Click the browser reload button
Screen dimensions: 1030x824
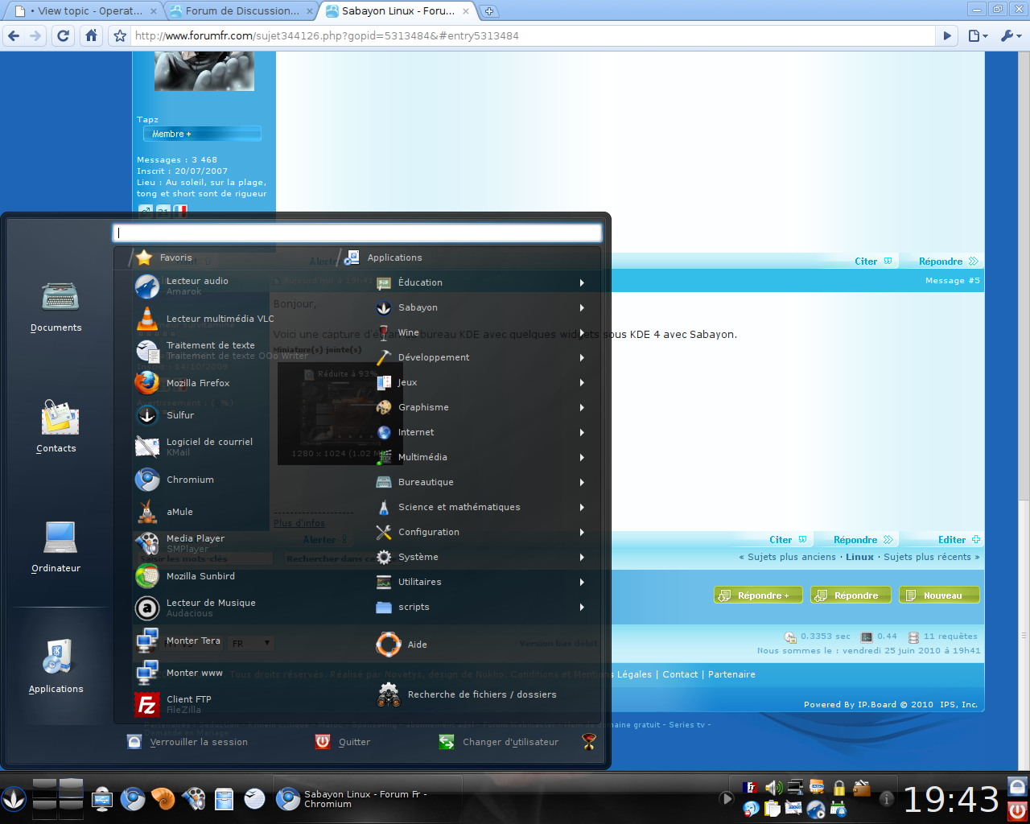[64, 35]
